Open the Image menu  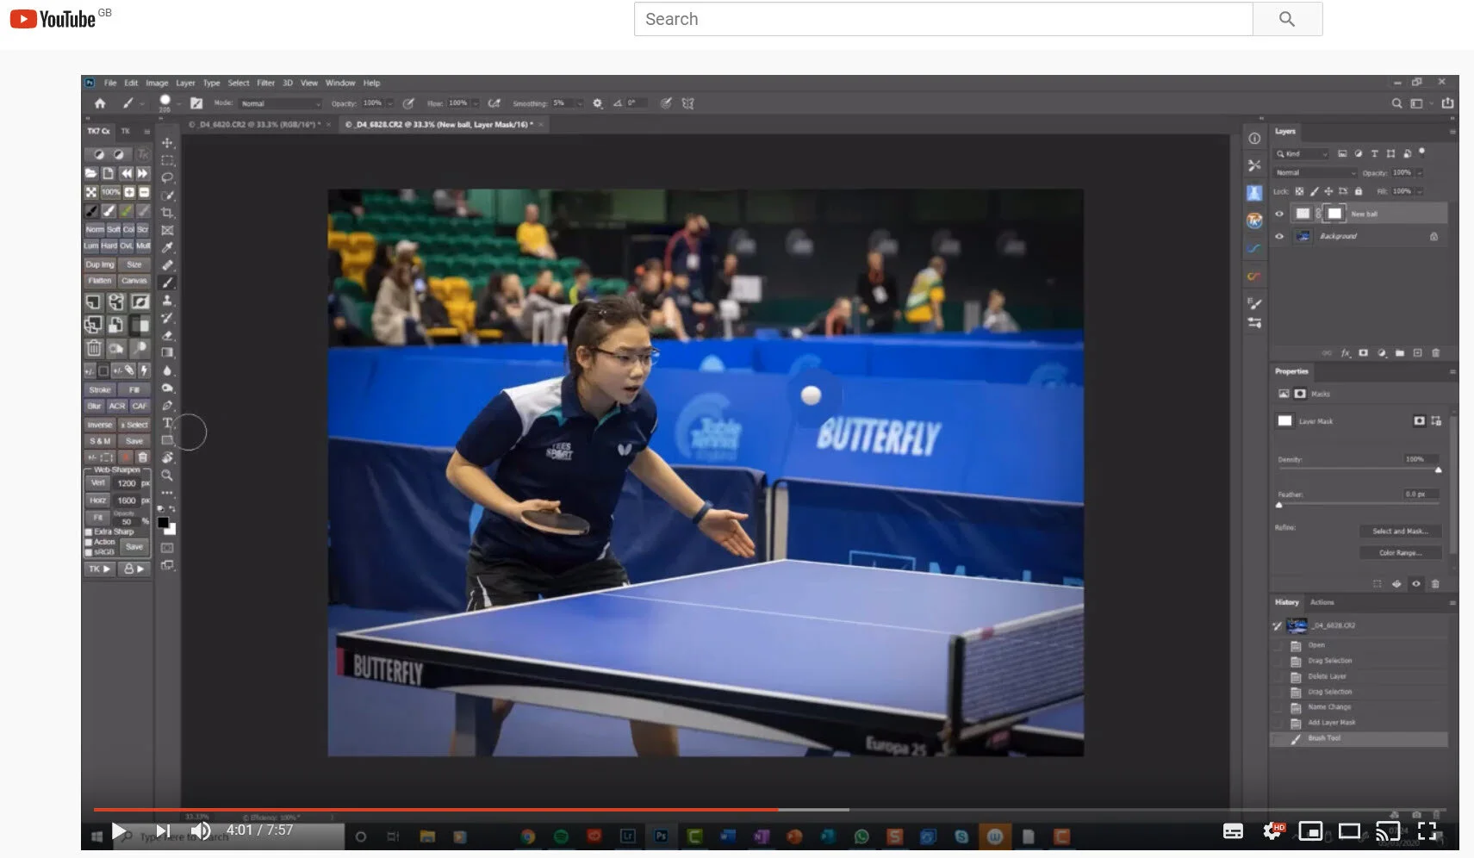pyautogui.click(x=157, y=84)
